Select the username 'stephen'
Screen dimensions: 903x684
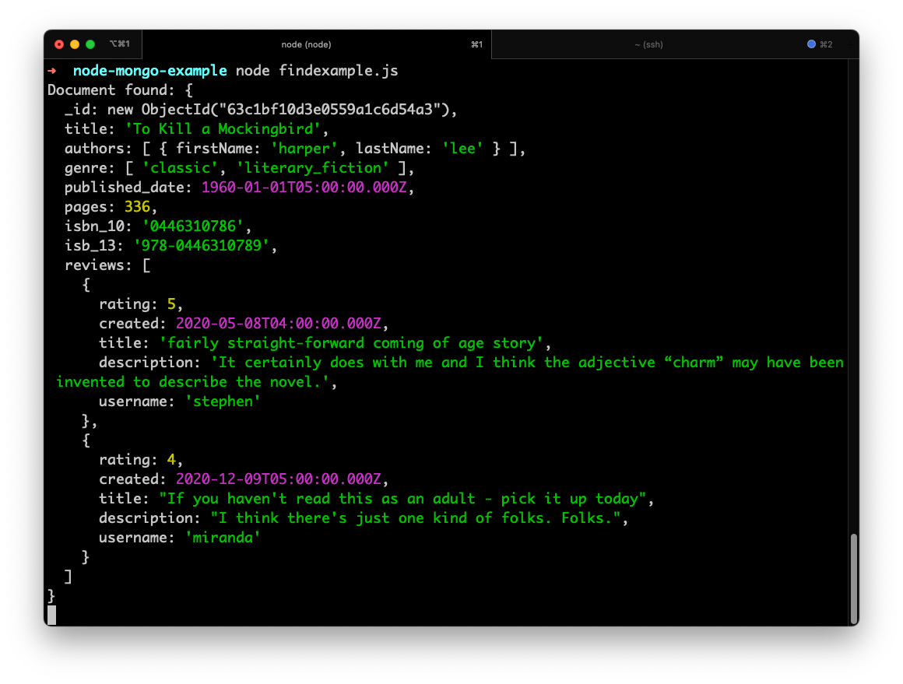223,402
